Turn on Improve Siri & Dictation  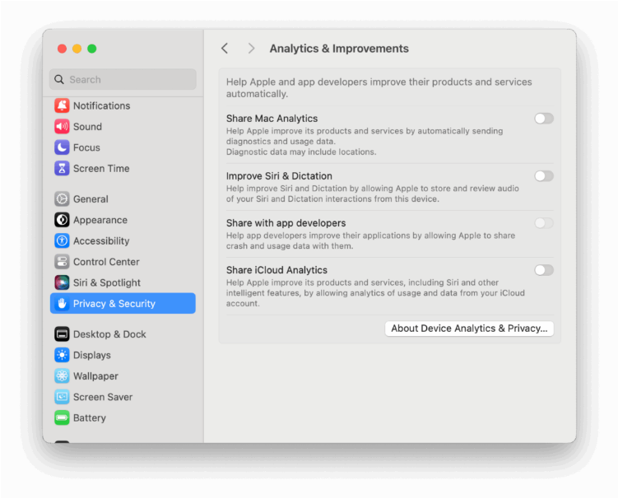544,176
